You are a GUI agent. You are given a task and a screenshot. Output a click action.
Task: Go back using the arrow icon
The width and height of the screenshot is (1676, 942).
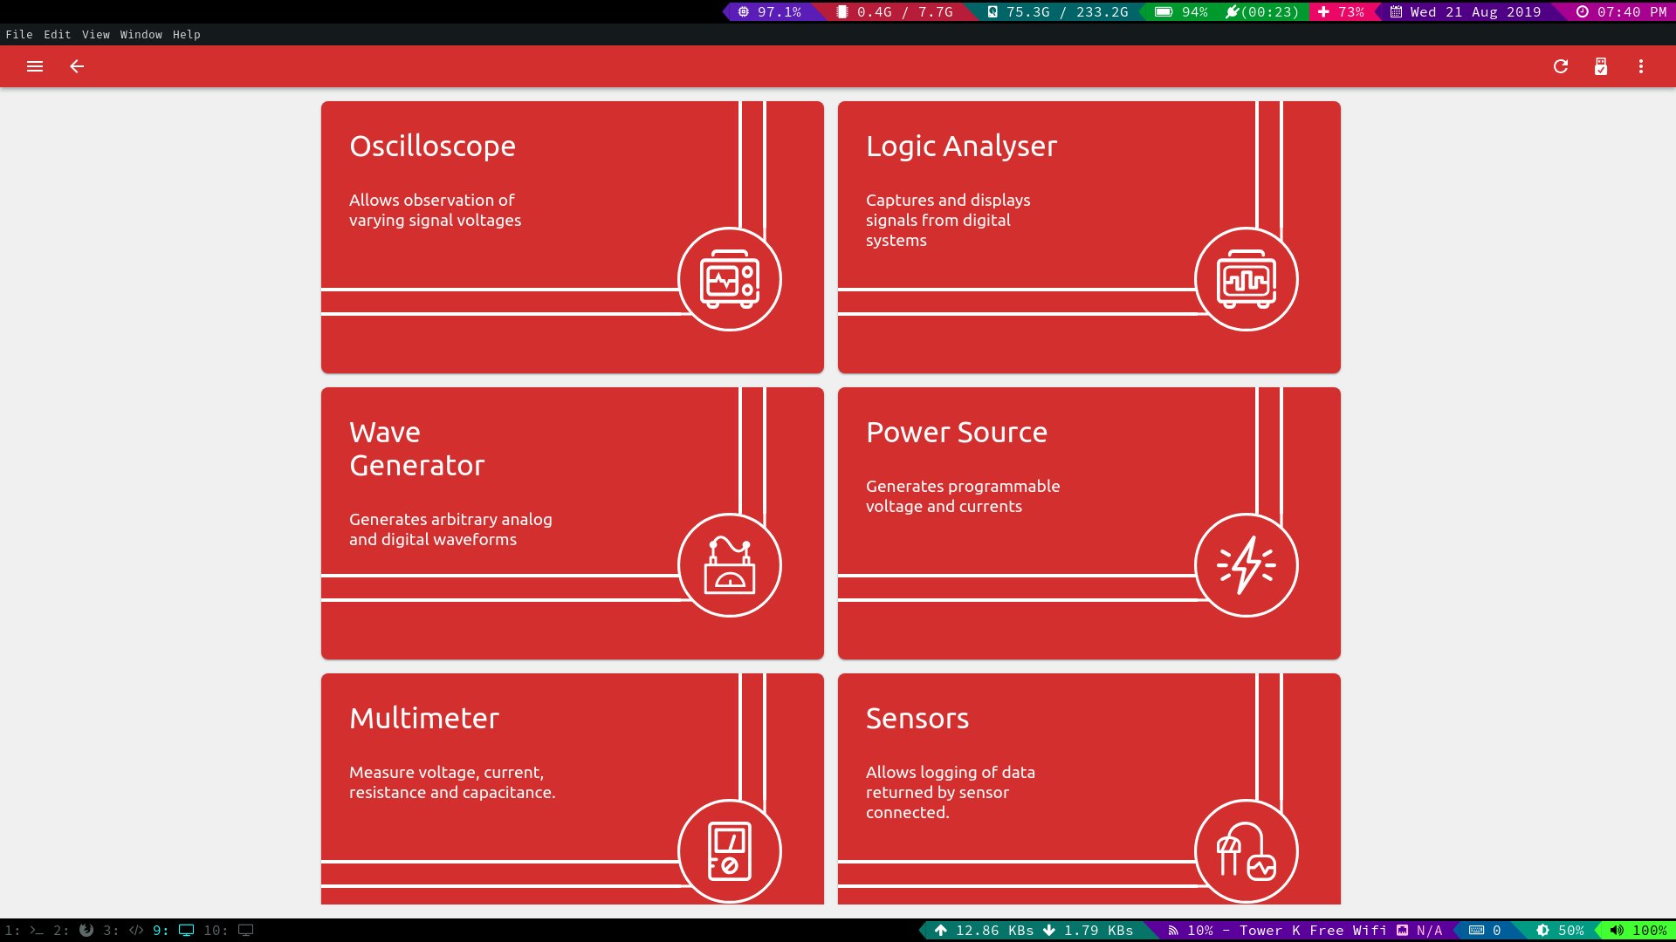coord(77,66)
